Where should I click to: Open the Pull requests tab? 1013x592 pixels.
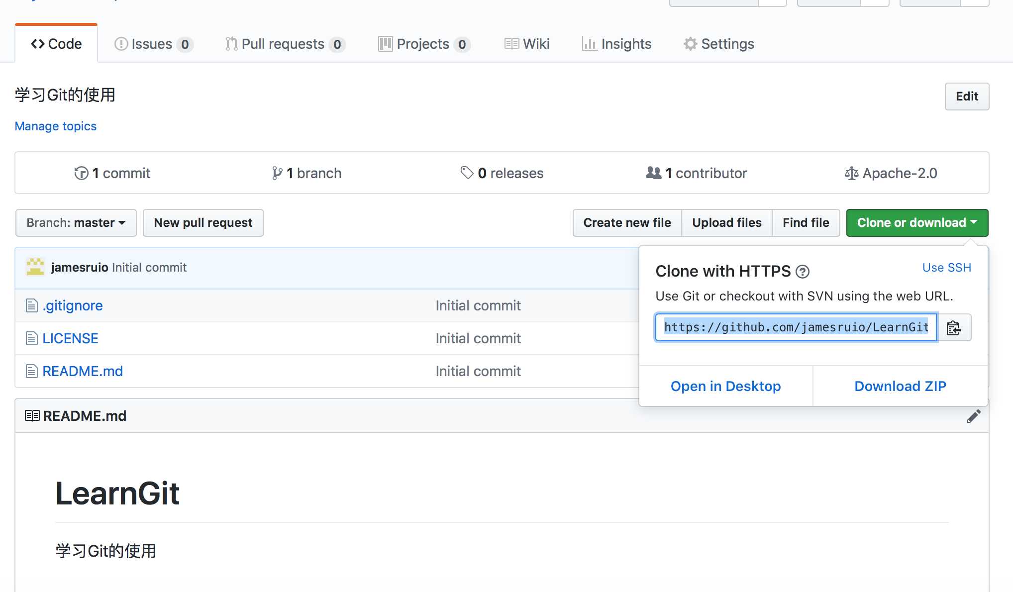coord(285,44)
